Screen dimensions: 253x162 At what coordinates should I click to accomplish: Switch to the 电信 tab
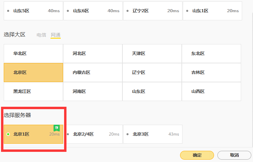(x=41, y=35)
